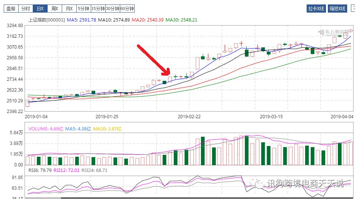Click the blue MA5 indicator label

(81, 20)
